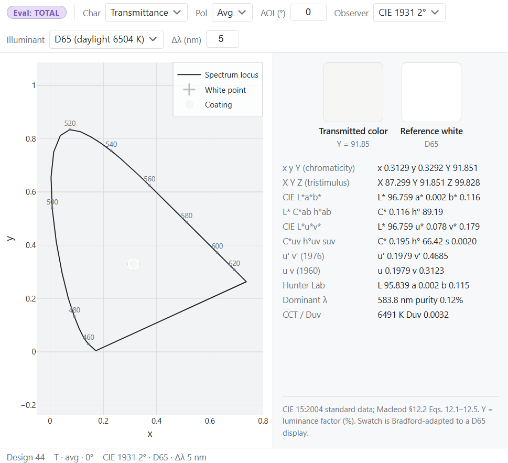
Task: Click the Transmitted color swatch
Action: (x=353, y=92)
